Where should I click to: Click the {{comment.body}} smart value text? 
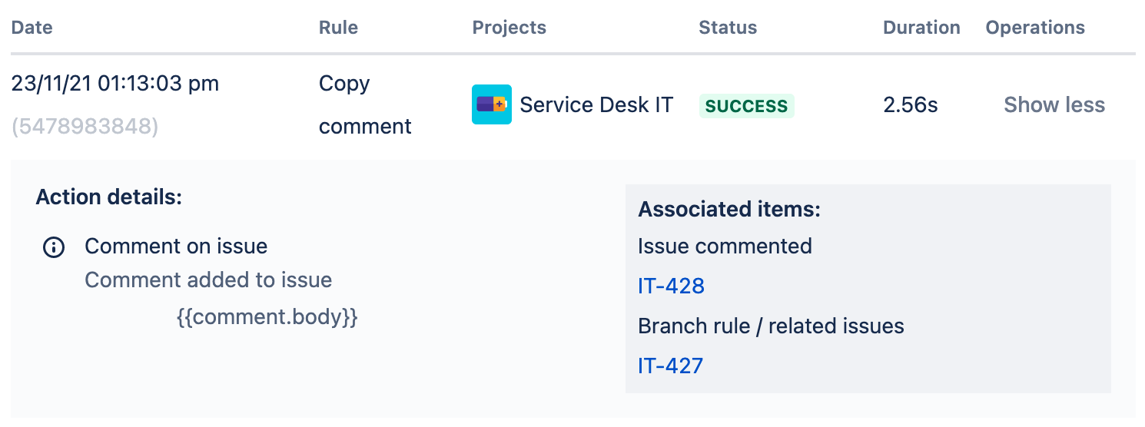coord(267,316)
